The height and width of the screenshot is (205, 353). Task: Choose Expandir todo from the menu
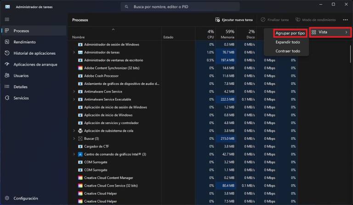(x=288, y=42)
